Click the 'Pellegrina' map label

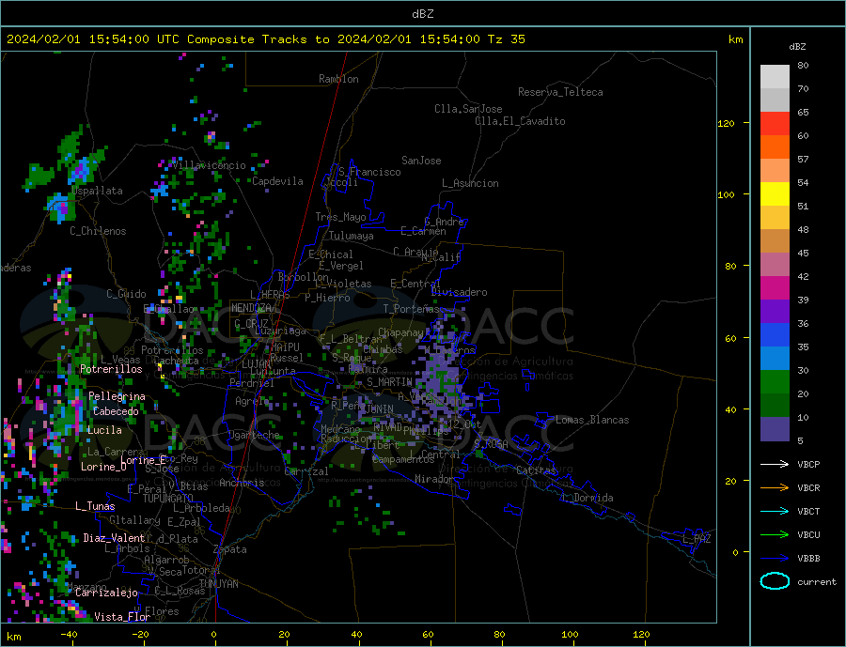point(117,396)
